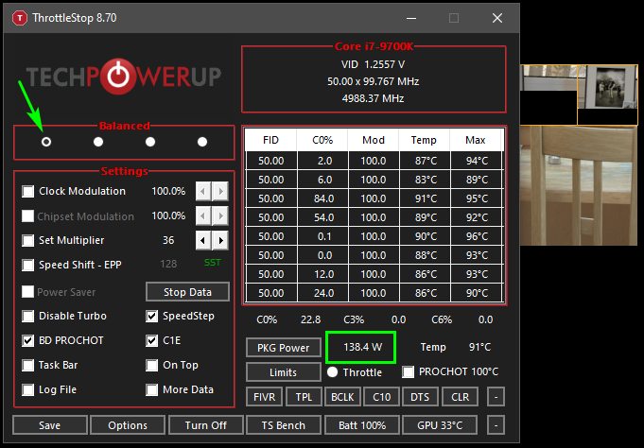
Task: Click the Max column header
Action: (x=475, y=140)
